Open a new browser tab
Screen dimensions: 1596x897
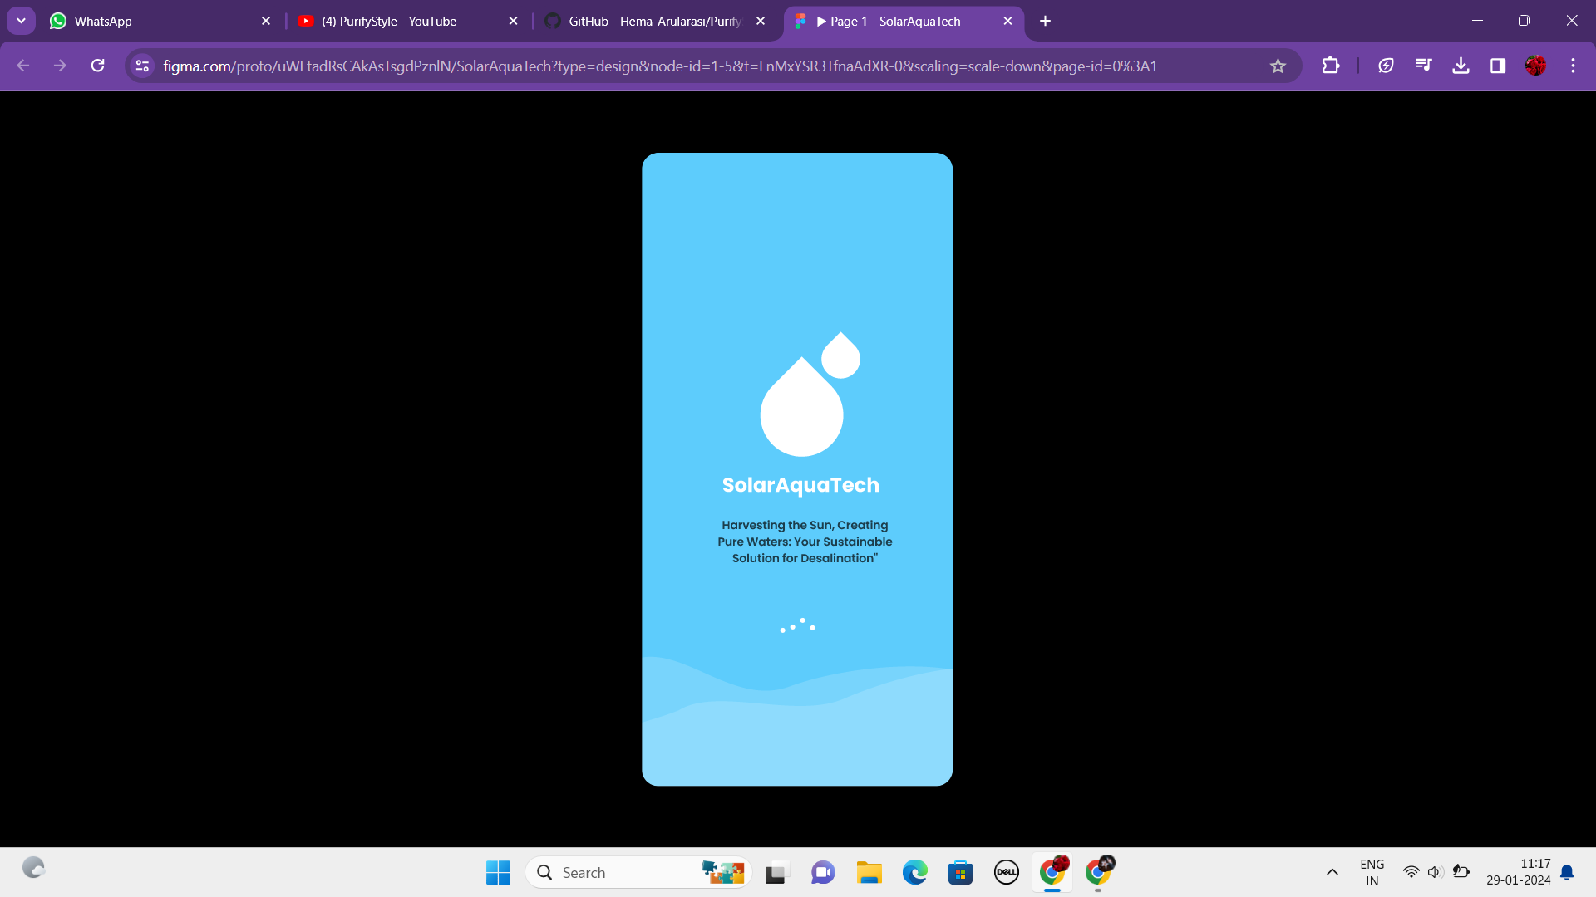pos(1045,21)
